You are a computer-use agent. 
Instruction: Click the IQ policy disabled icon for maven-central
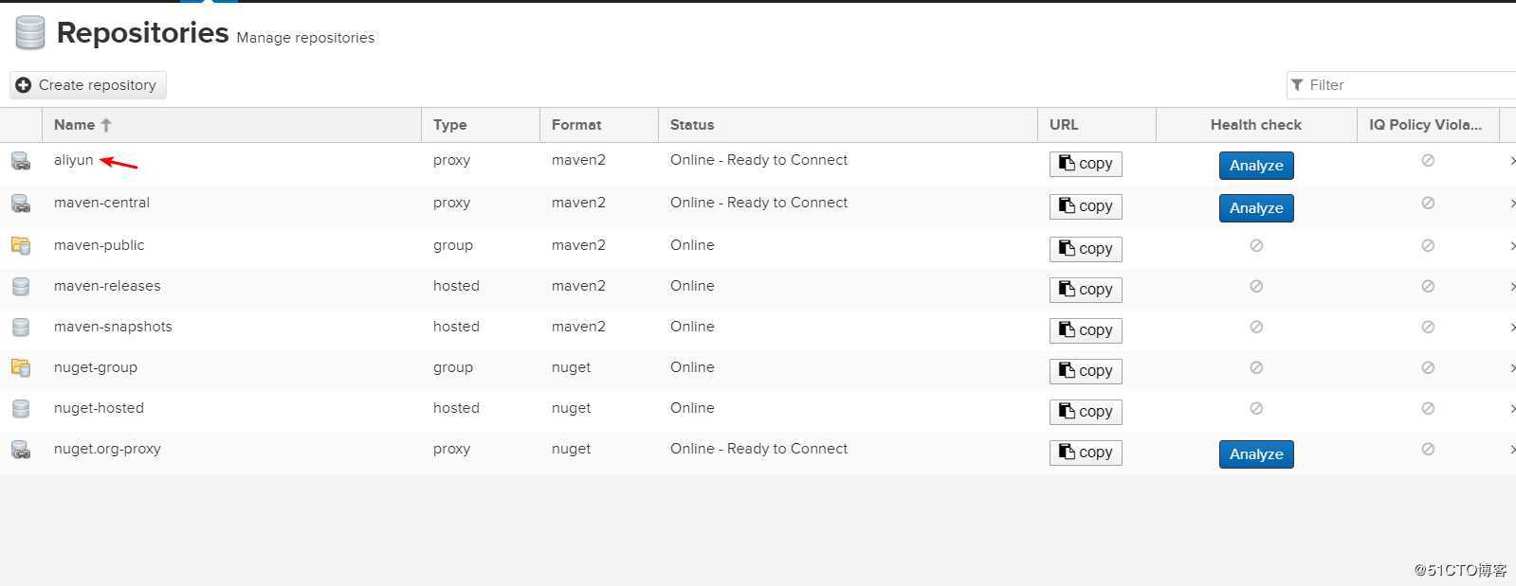point(1428,203)
